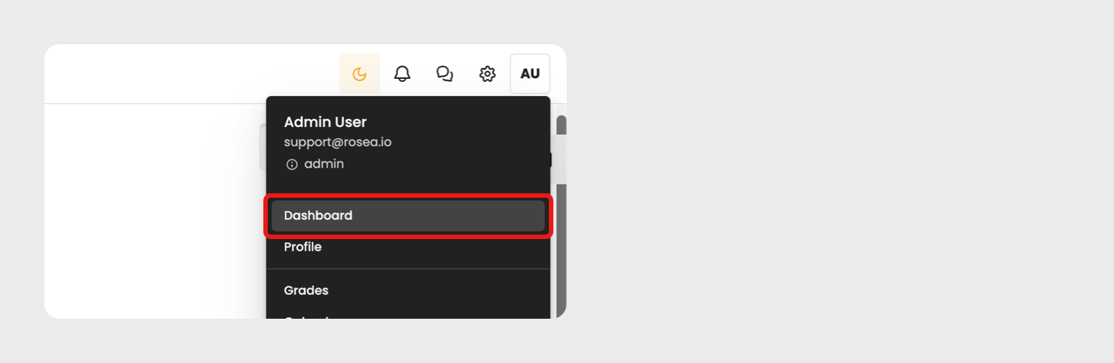Click the blank white page area to dismiss menu
Screen dimensions: 1114x363
click(x=148, y=214)
